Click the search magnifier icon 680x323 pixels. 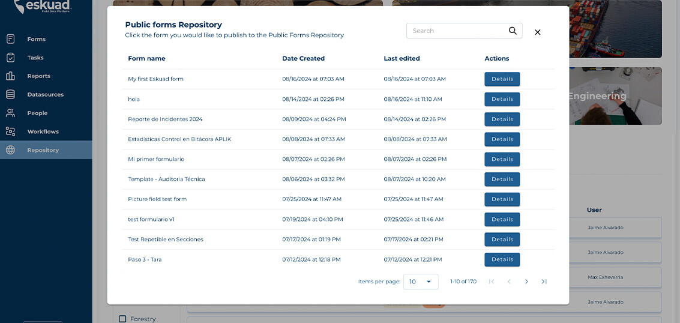click(513, 31)
